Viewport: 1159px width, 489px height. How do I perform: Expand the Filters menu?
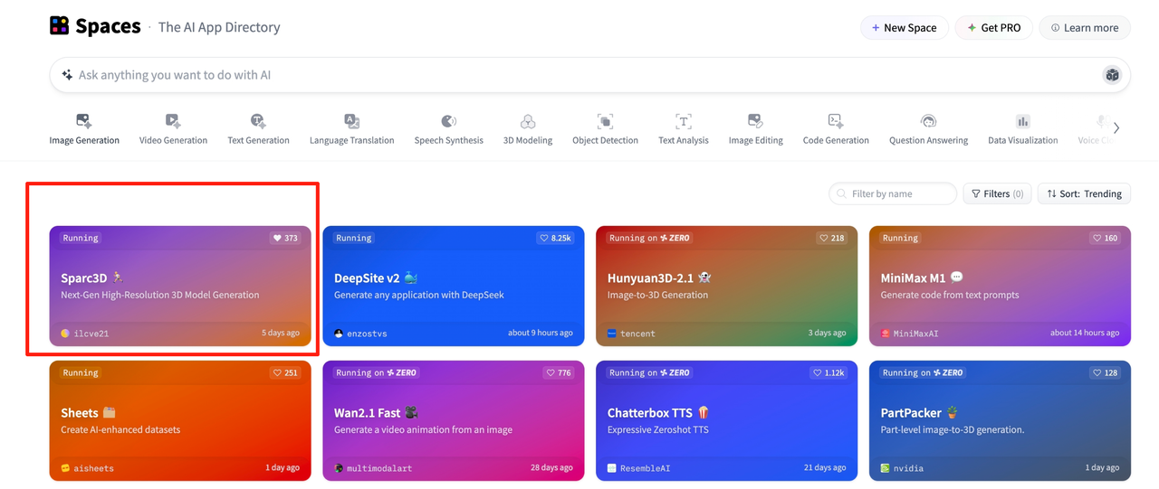997,193
